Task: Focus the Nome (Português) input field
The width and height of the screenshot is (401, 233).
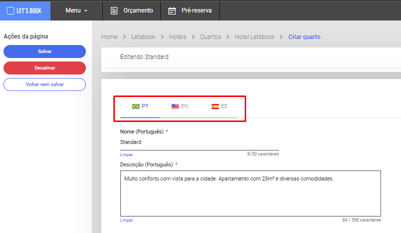Action: coord(199,142)
